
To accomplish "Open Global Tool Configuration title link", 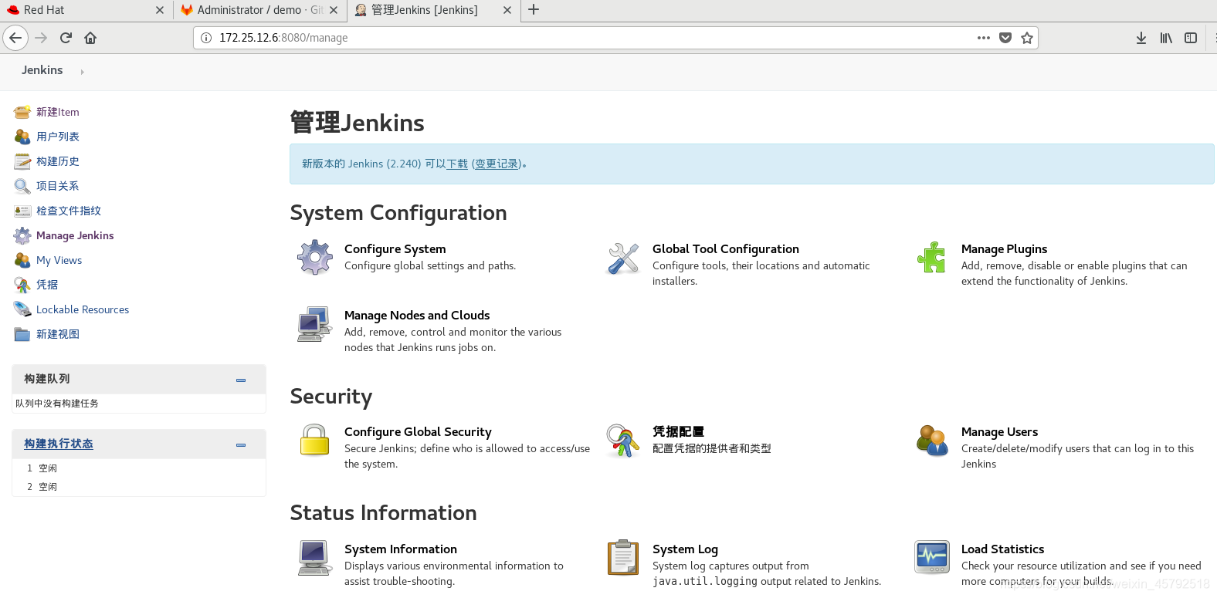I will coord(726,248).
